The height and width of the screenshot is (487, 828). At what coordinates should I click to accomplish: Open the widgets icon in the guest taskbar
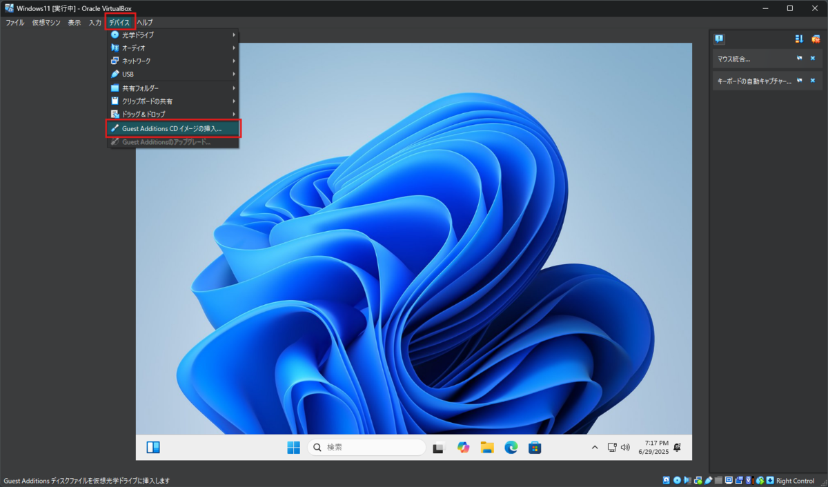(x=153, y=448)
